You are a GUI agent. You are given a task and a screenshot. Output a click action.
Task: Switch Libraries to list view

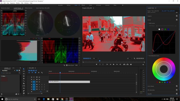tap(19, 70)
